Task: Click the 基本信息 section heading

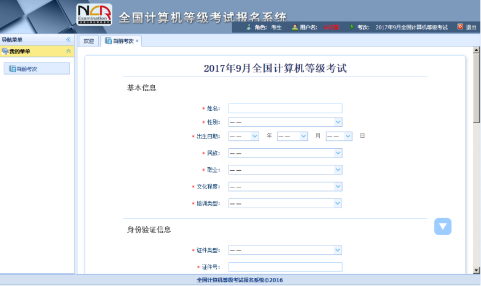Action: click(x=142, y=88)
